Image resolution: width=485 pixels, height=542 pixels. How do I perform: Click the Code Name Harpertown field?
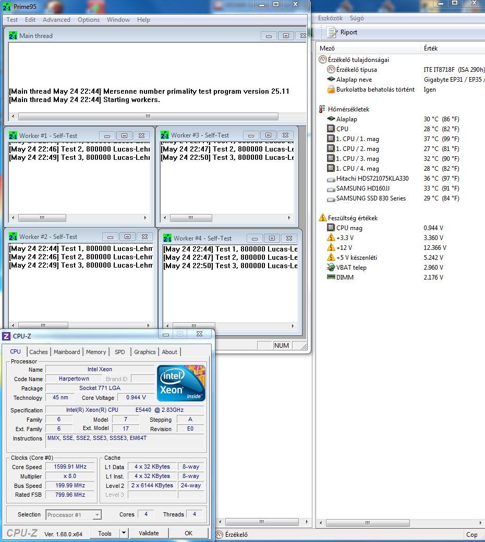(74, 379)
